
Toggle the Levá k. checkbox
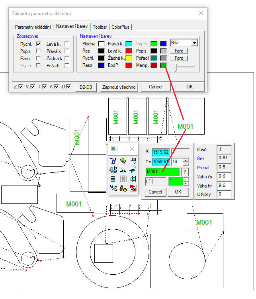pyautogui.click(x=67, y=44)
